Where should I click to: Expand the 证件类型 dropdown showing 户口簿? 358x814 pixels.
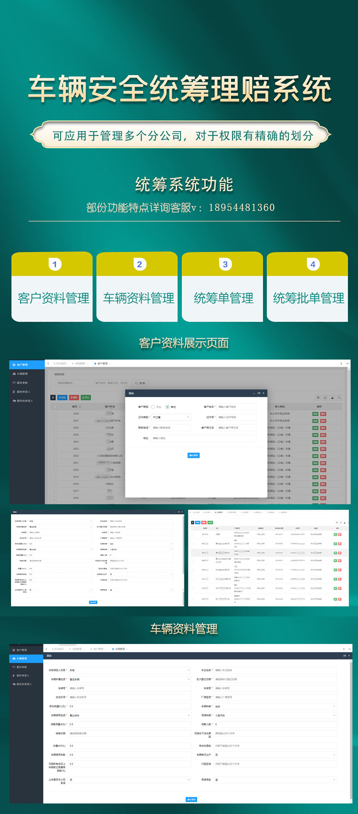coord(171,417)
